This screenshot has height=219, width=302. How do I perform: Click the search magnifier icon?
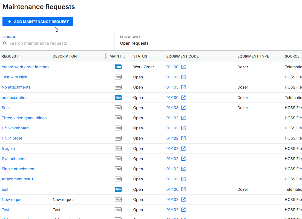point(5,43)
